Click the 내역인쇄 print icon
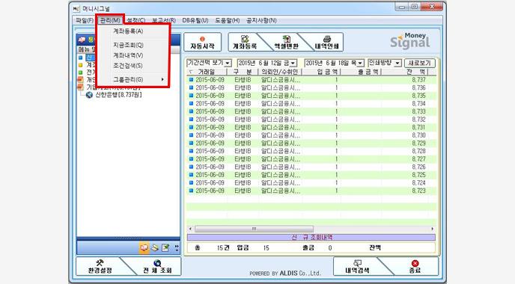 (x=327, y=42)
